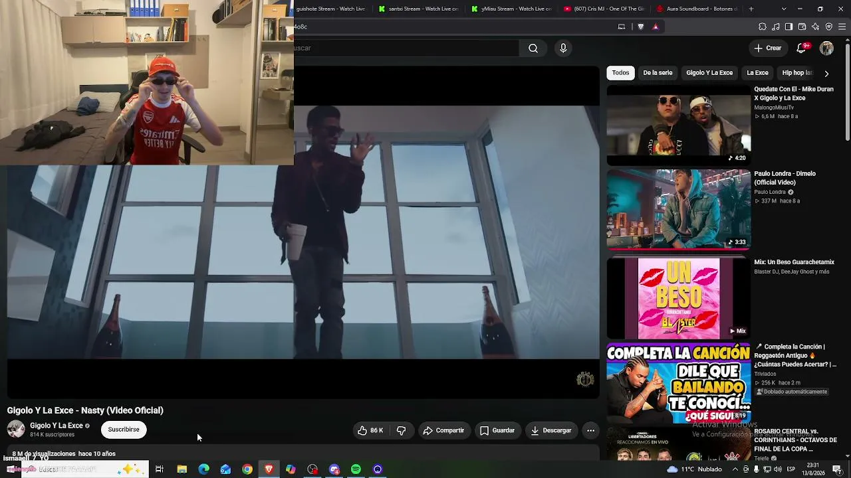
Task: Open the media control music-note icon
Action: (x=776, y=27)
